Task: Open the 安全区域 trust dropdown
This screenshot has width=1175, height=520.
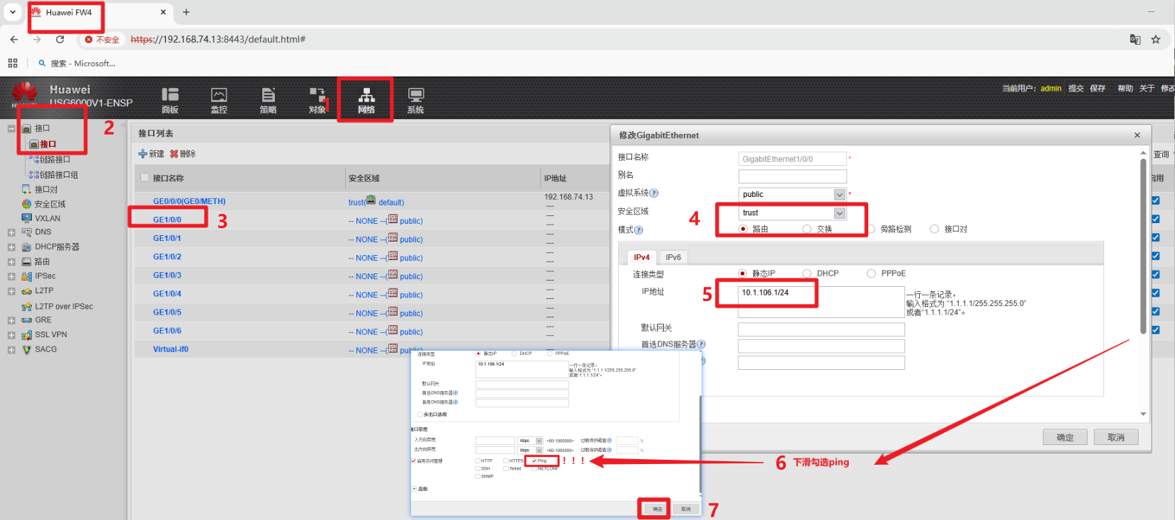Action: coord(839,213)
